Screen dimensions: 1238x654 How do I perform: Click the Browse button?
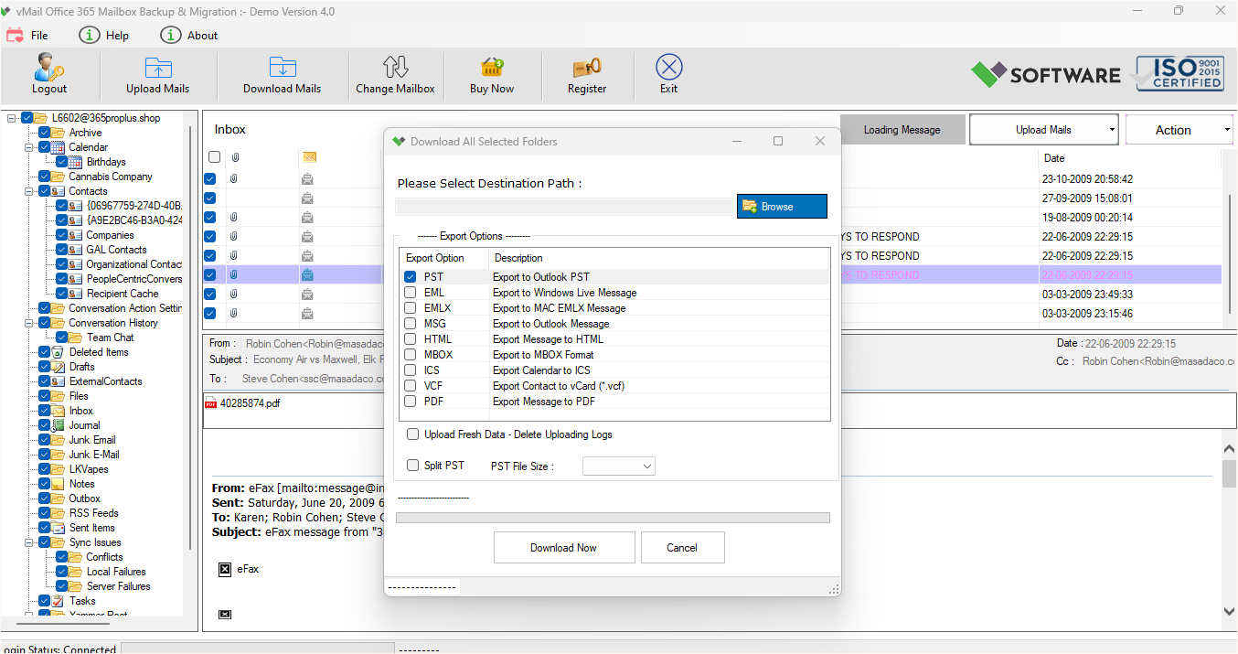coord(782,207)
